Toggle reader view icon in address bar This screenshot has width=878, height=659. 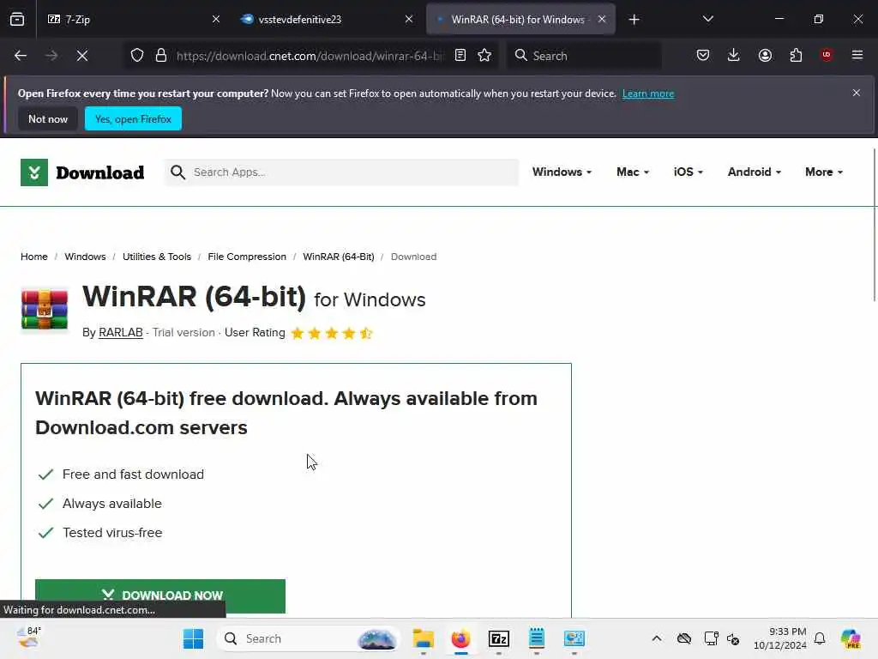coord(460,56)
